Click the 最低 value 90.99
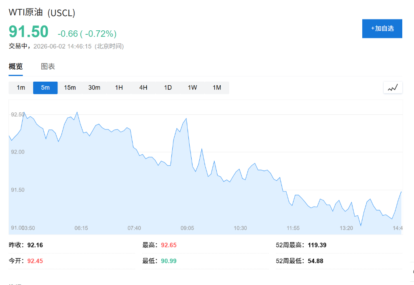Screen dimensions: 414x285 169,261
